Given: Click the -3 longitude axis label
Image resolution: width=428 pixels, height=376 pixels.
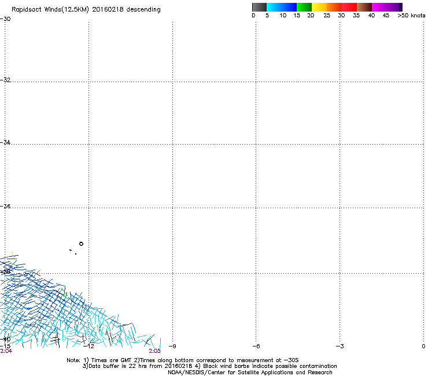Looking at the screenshot, I should pos(340,346).
